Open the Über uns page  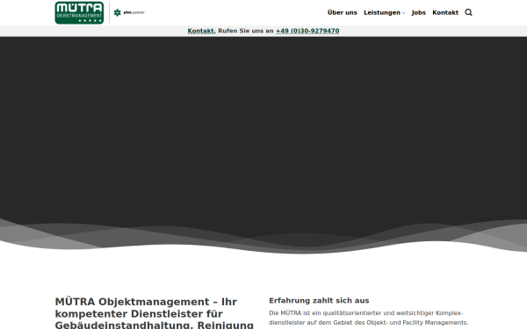click(x=343, y=13)
